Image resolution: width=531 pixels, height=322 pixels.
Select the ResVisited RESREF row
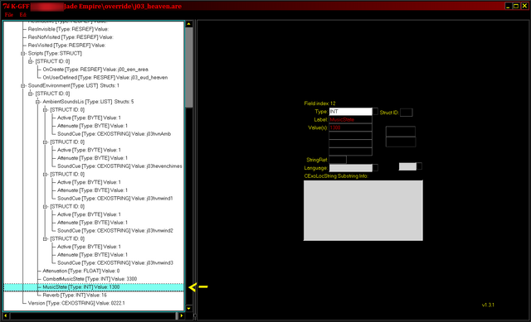[x=66, y=46]
